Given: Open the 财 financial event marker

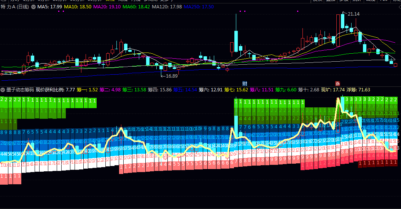Looking at the screenshot, I should tap(245, 84).
